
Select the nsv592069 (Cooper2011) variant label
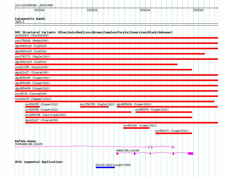(x=140, y=125)
